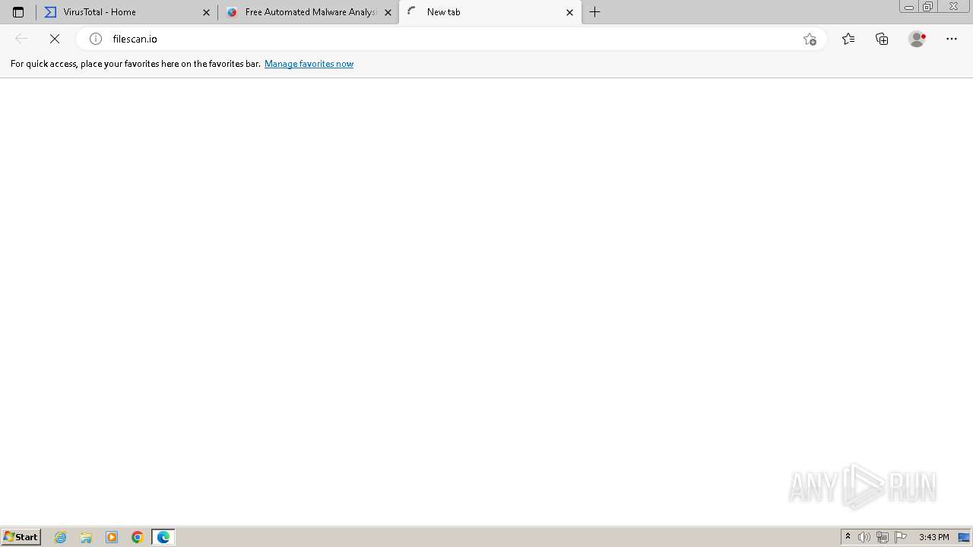Screen dimensions: 973x547
Task: View site information icon
Action: 96,39
